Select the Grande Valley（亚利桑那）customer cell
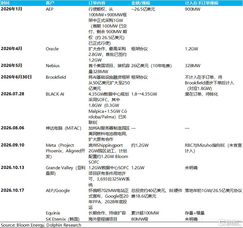Screen dimensions: 243x228 pos(65,170)
